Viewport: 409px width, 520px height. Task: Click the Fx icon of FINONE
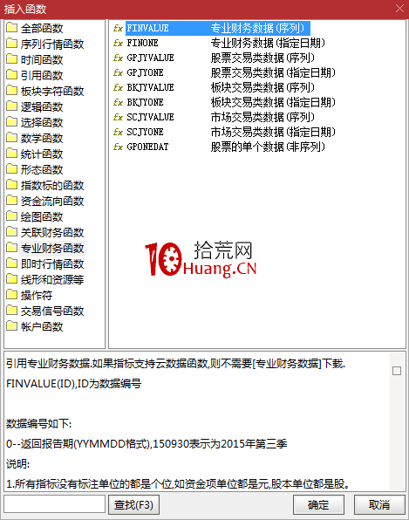click(118, 43)
